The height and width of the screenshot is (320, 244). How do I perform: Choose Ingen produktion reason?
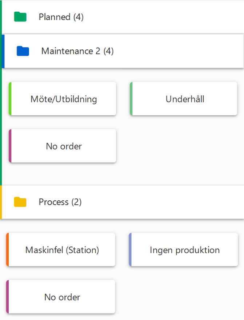tap(185, 250)
